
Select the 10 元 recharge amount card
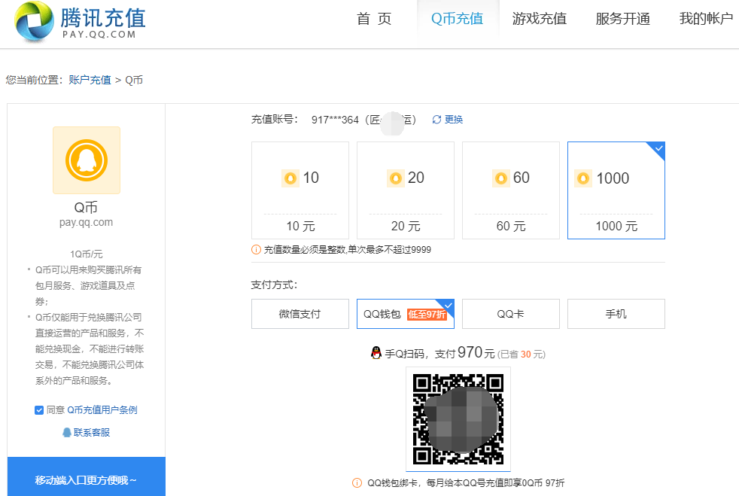click(x=300, y=190)
